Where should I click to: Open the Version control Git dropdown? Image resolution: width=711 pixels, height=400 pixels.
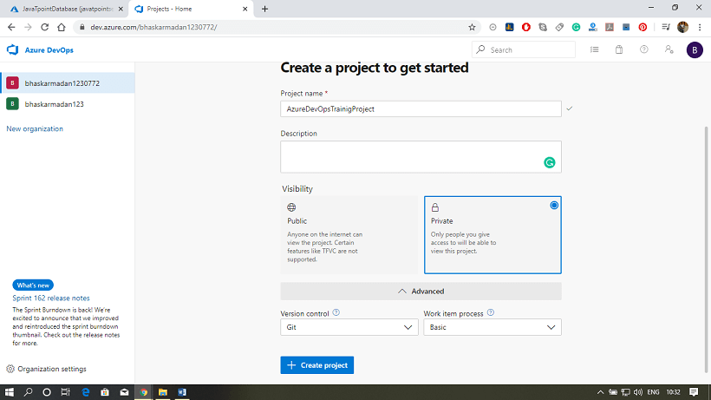tap(349, 327)
